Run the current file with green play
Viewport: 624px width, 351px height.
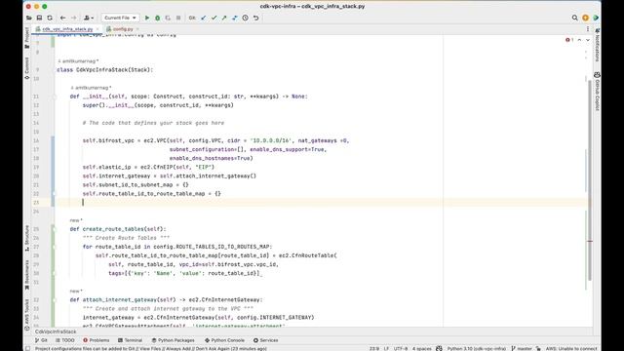point(147,18)
